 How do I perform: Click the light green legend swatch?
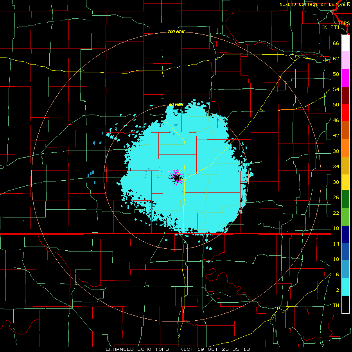[345, 217]
